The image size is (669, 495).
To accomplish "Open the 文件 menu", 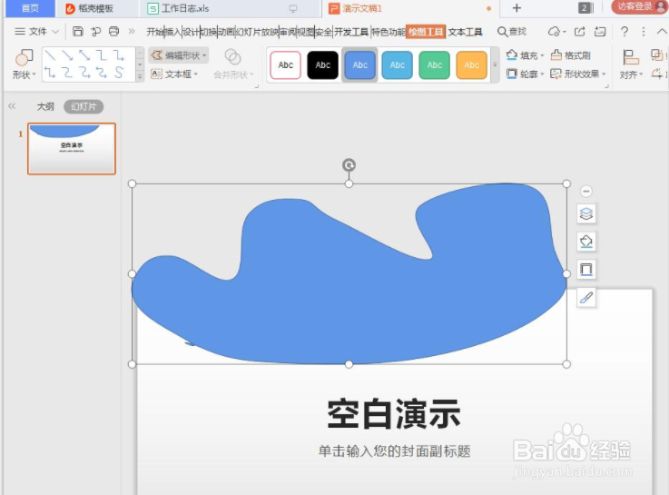I will click(x=36, y=32).
